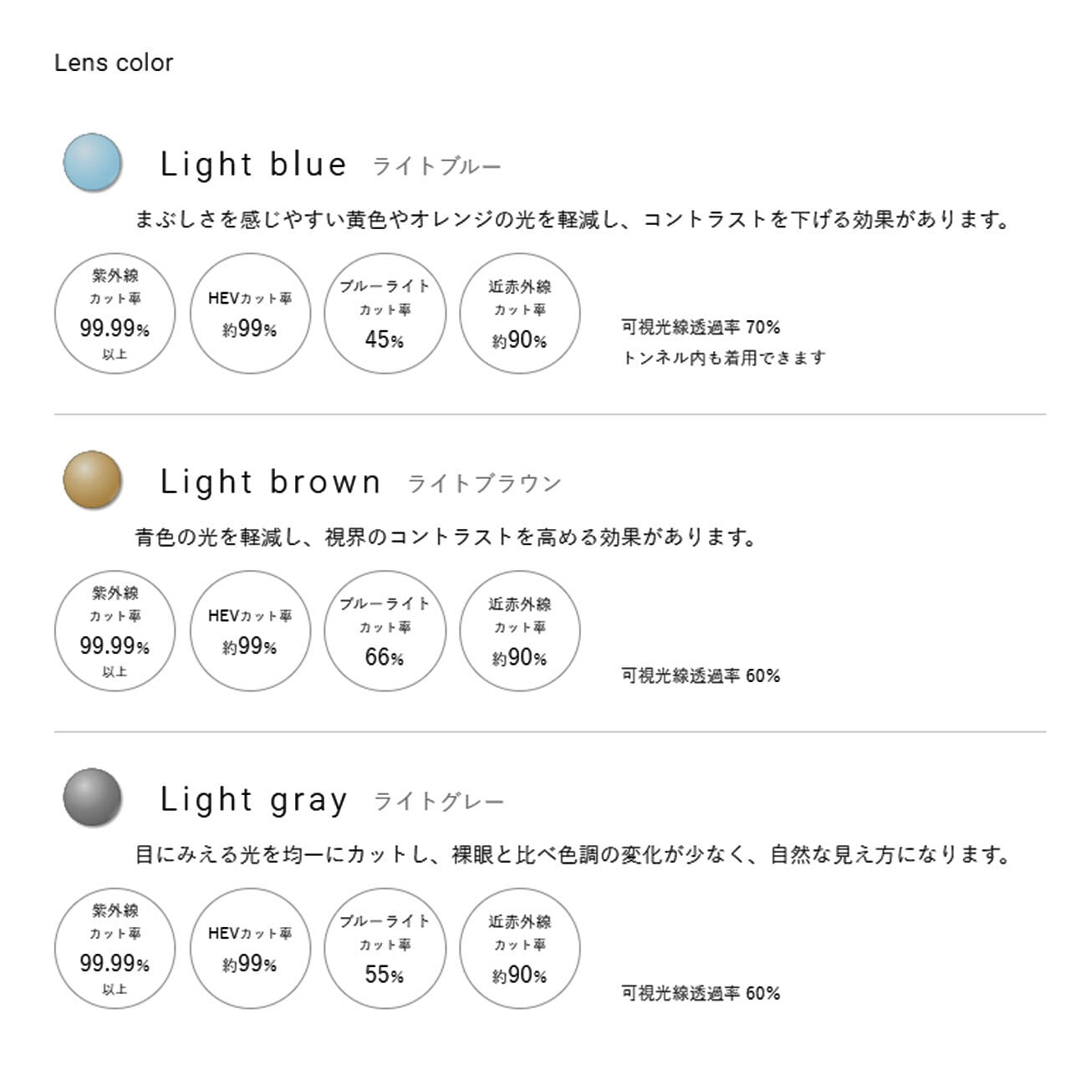The image size is (1070, 1070).
Task: Click the Light brown lens color swatch
Action: (93, 480)
